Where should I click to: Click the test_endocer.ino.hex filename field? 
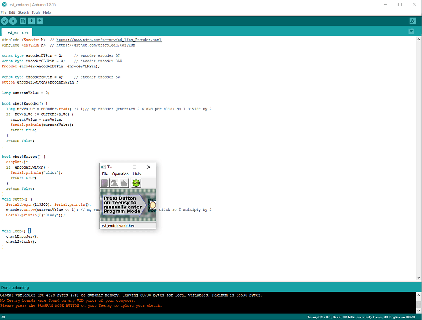tap(118, 225)
